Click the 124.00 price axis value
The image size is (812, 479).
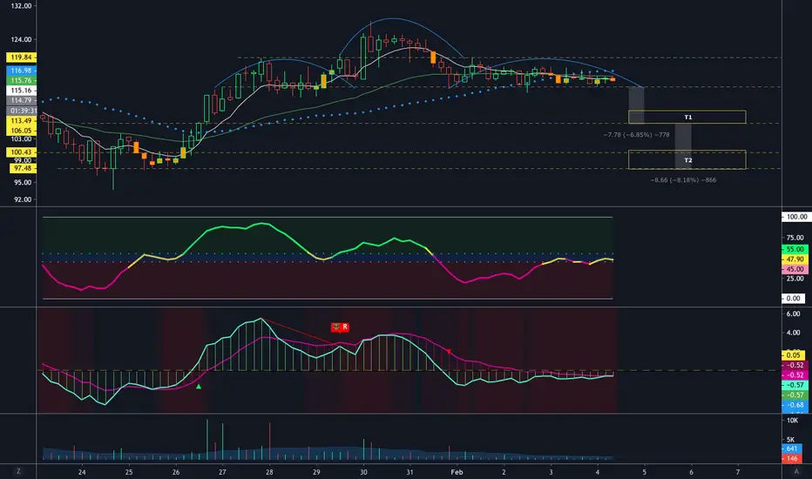pyautogui.click(x=21, y=39)
